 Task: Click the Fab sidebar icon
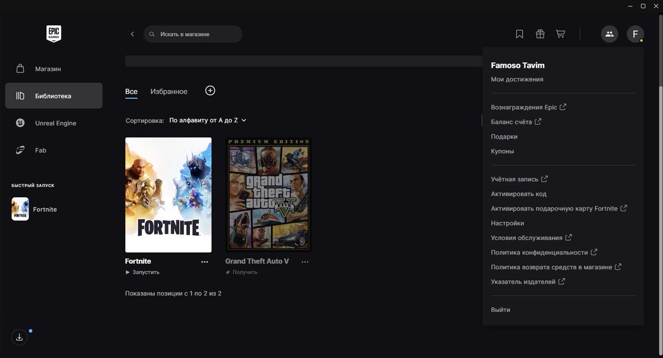pos(20,150)
